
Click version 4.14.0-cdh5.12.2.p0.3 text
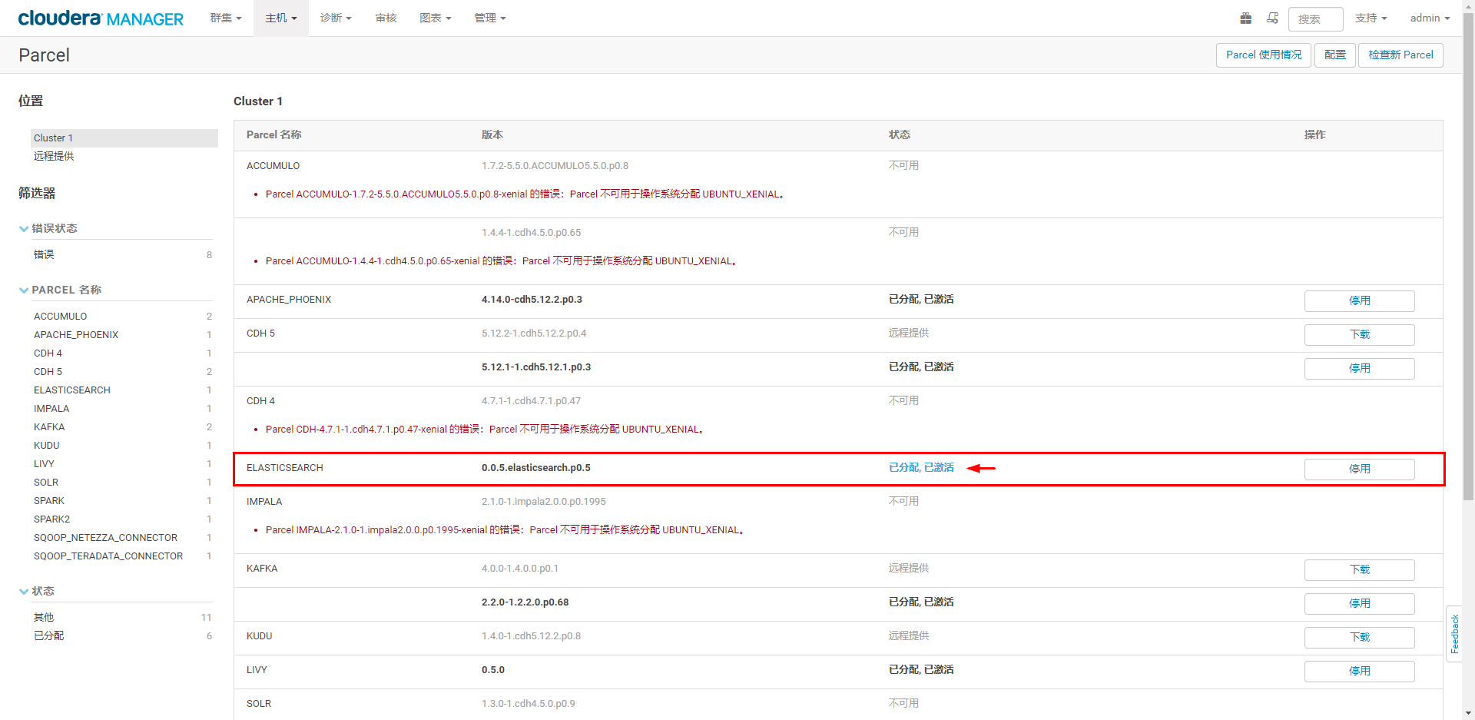[x=532, y=300]
